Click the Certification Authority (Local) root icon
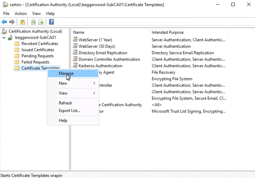Screen dimensions: 255x178 [4, 31]
